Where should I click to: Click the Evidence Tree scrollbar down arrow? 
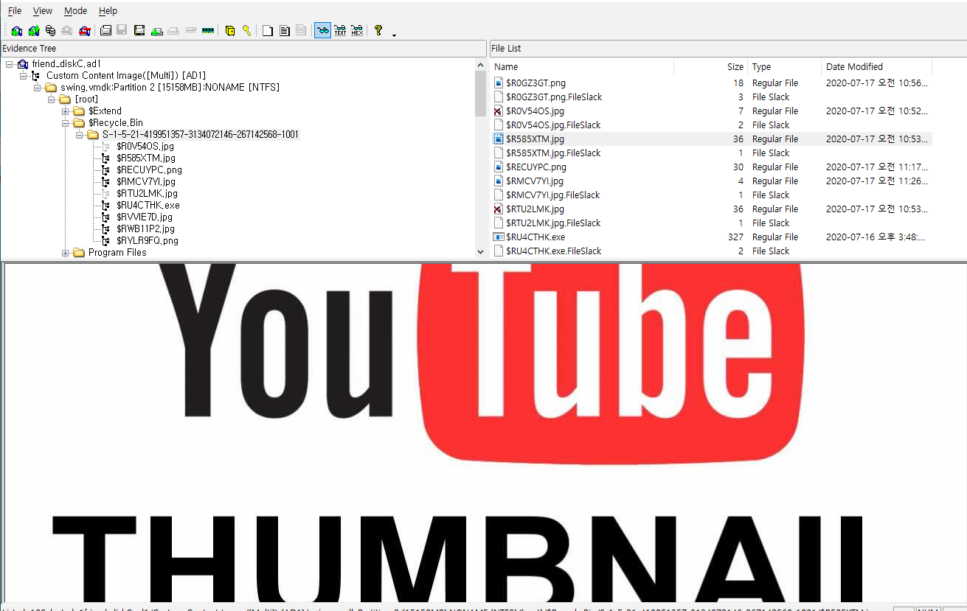(481, 252)
